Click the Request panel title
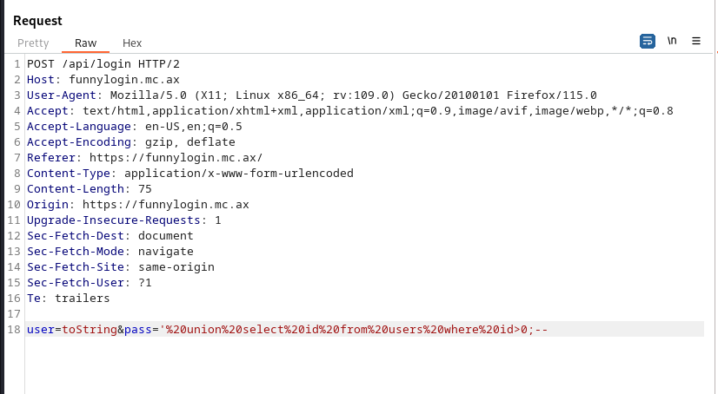 [x=37, y=20]
